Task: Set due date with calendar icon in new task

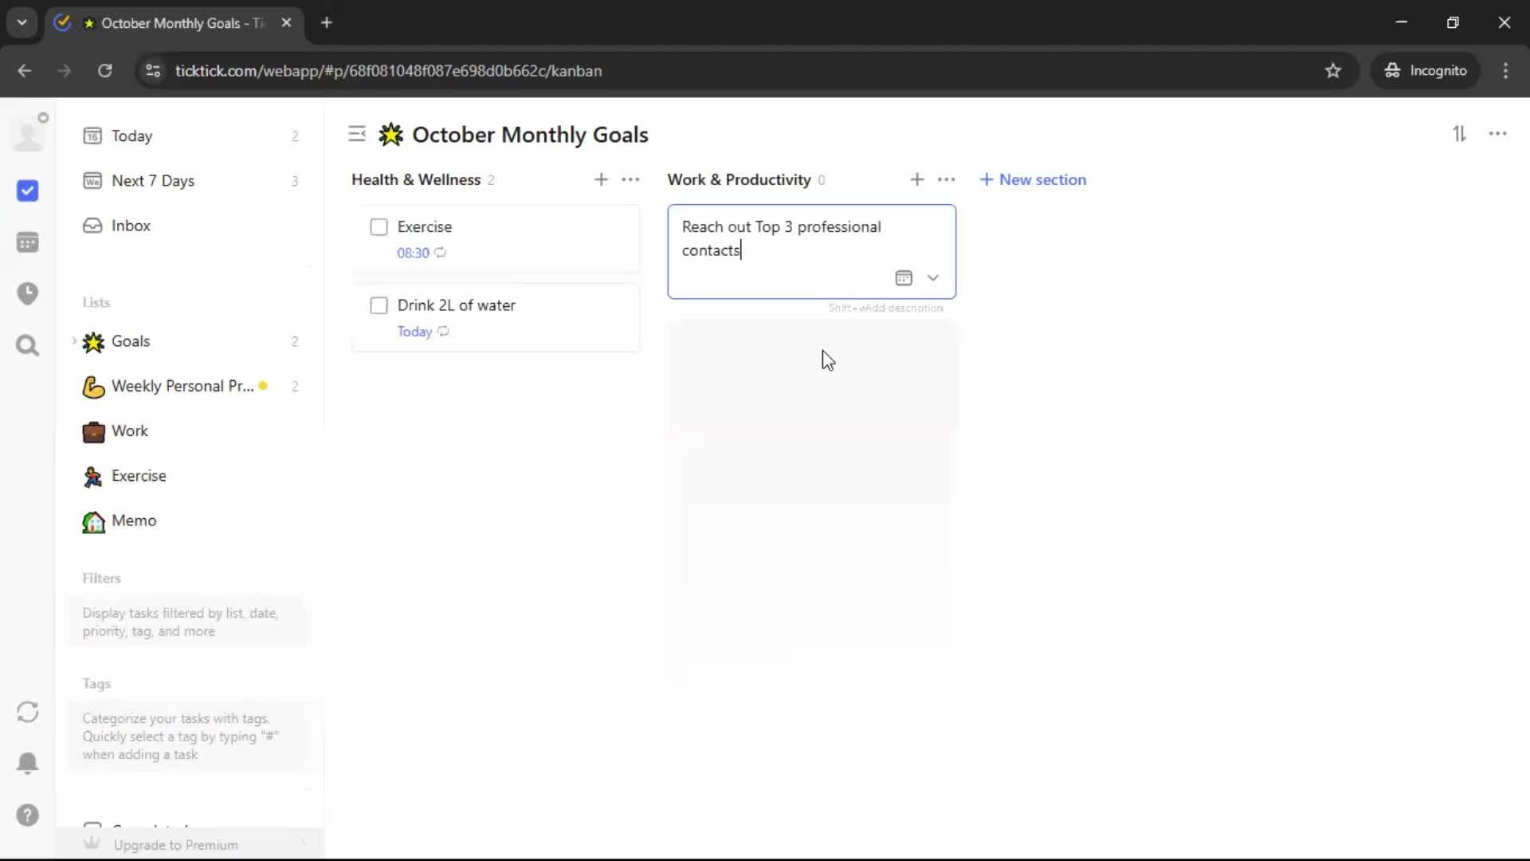Action: 903,278
